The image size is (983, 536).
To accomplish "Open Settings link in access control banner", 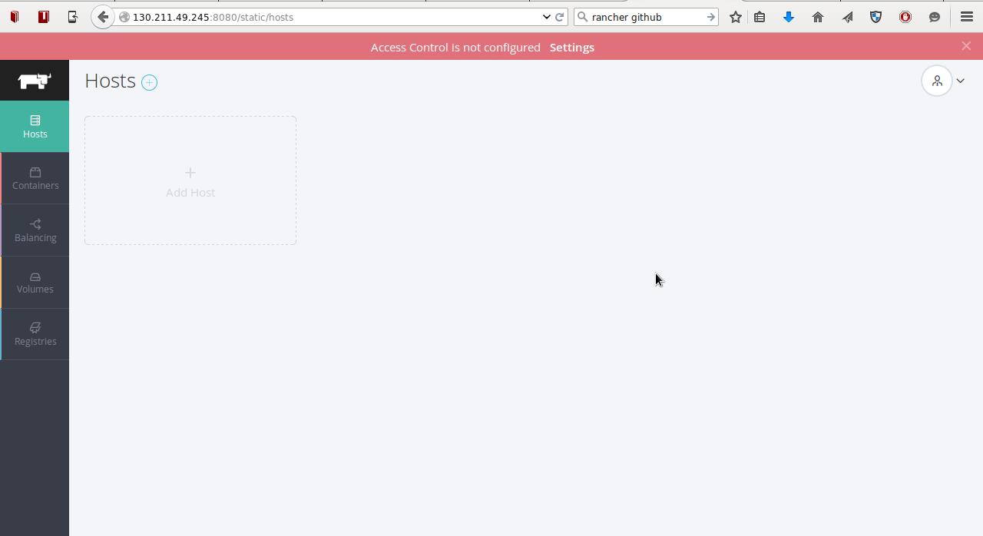I will [x=571, y=48].
